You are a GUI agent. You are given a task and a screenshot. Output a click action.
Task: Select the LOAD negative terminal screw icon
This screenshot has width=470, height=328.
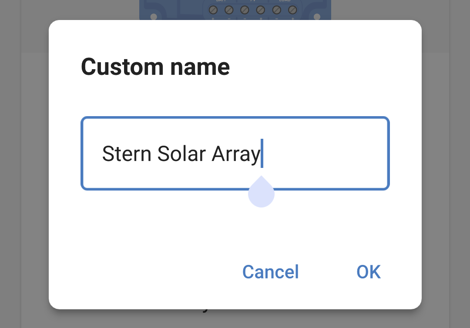tap(276, 10)
